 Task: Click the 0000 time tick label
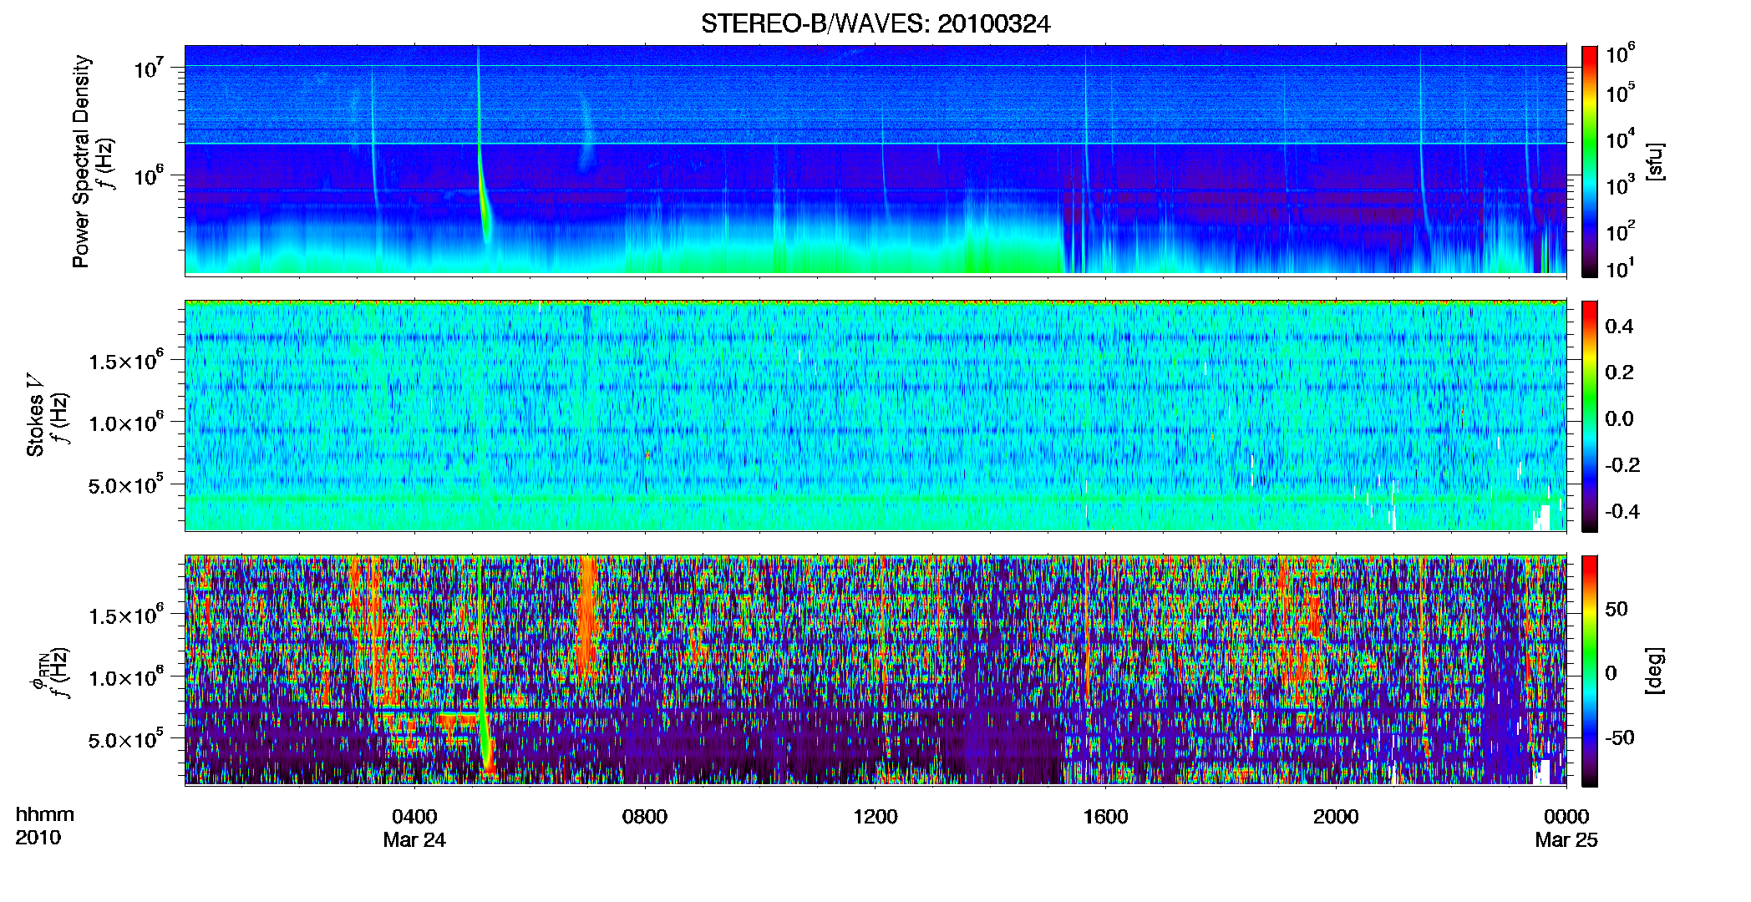(x=1566, y=817)
